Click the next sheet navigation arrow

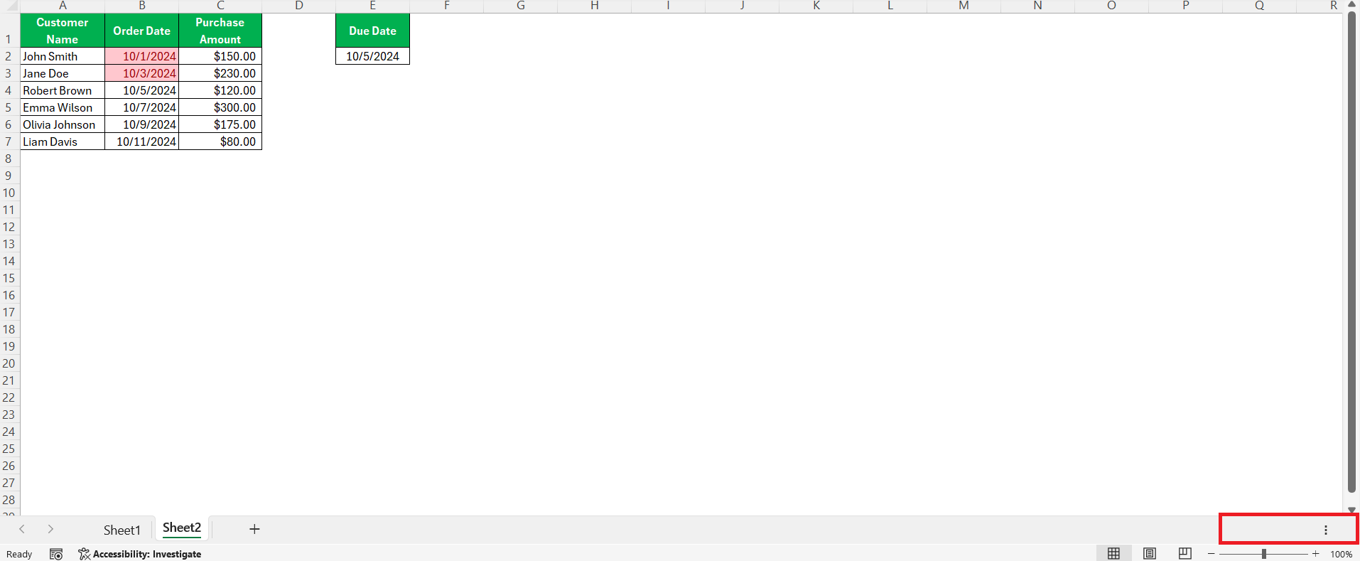(x=50, y=529)
